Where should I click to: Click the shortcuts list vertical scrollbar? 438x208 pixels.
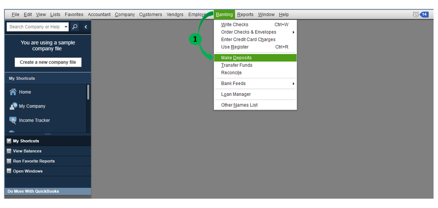88,92
